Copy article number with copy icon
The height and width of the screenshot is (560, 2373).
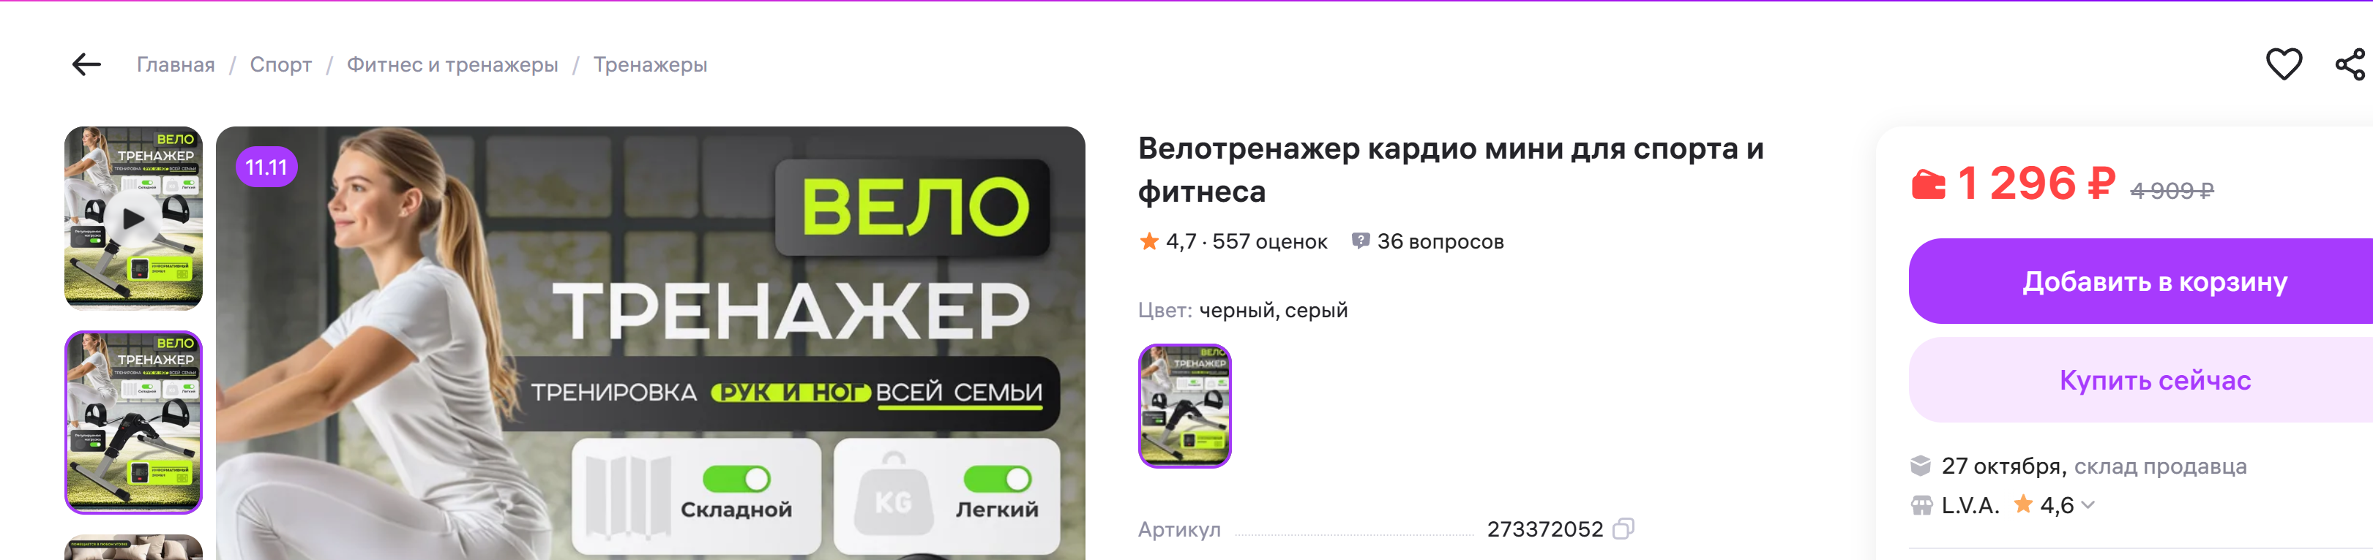coord(1623,529)
